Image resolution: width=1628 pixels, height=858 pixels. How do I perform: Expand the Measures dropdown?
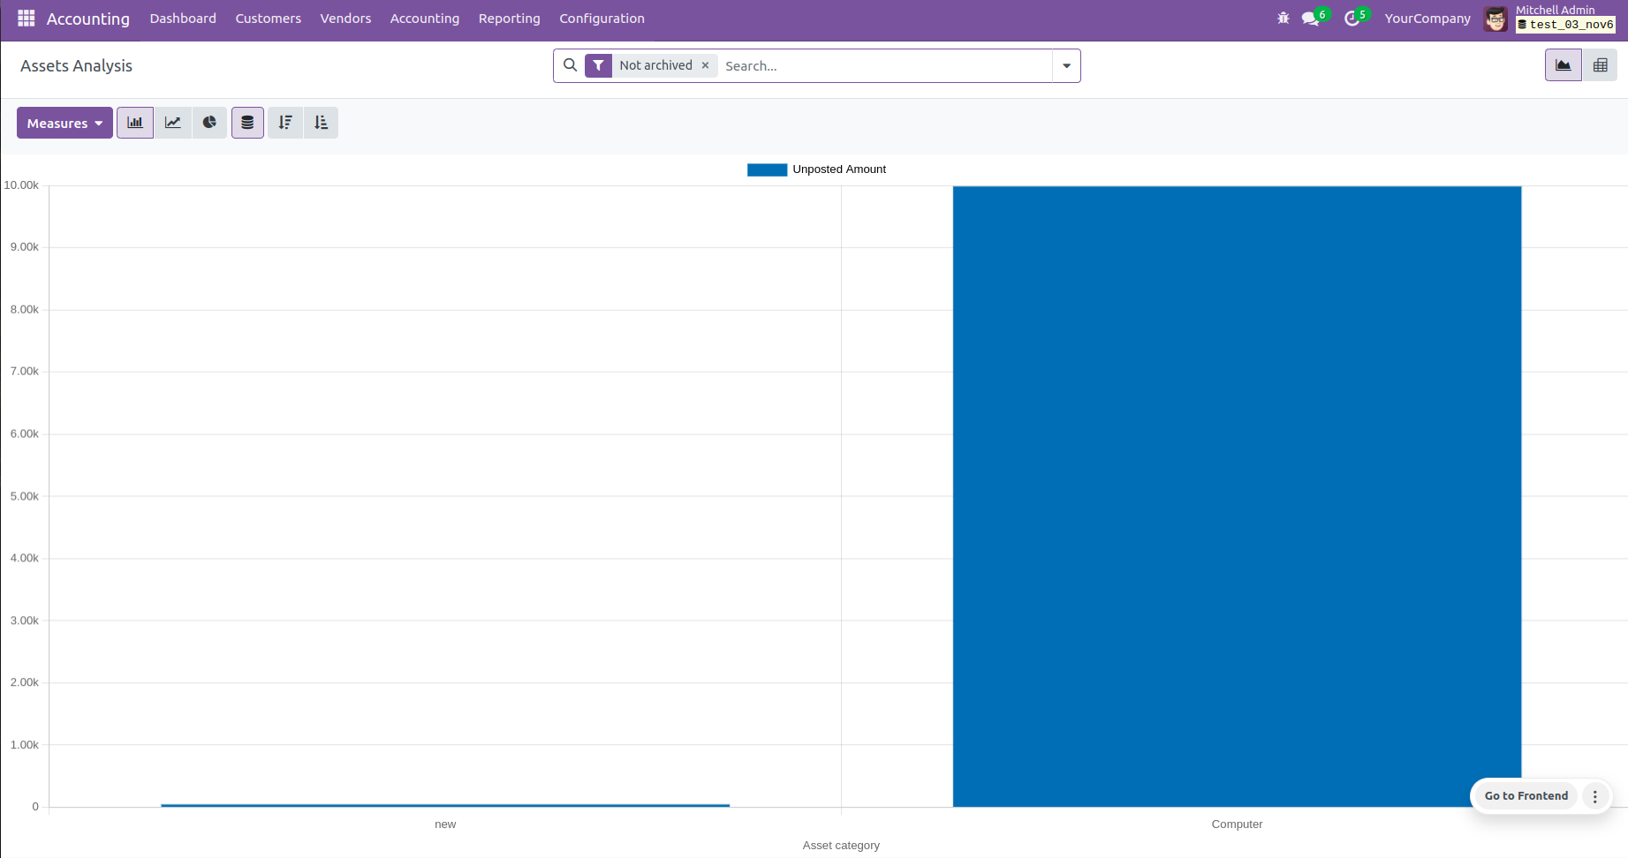pyautogui.click(x=64, y=123)
